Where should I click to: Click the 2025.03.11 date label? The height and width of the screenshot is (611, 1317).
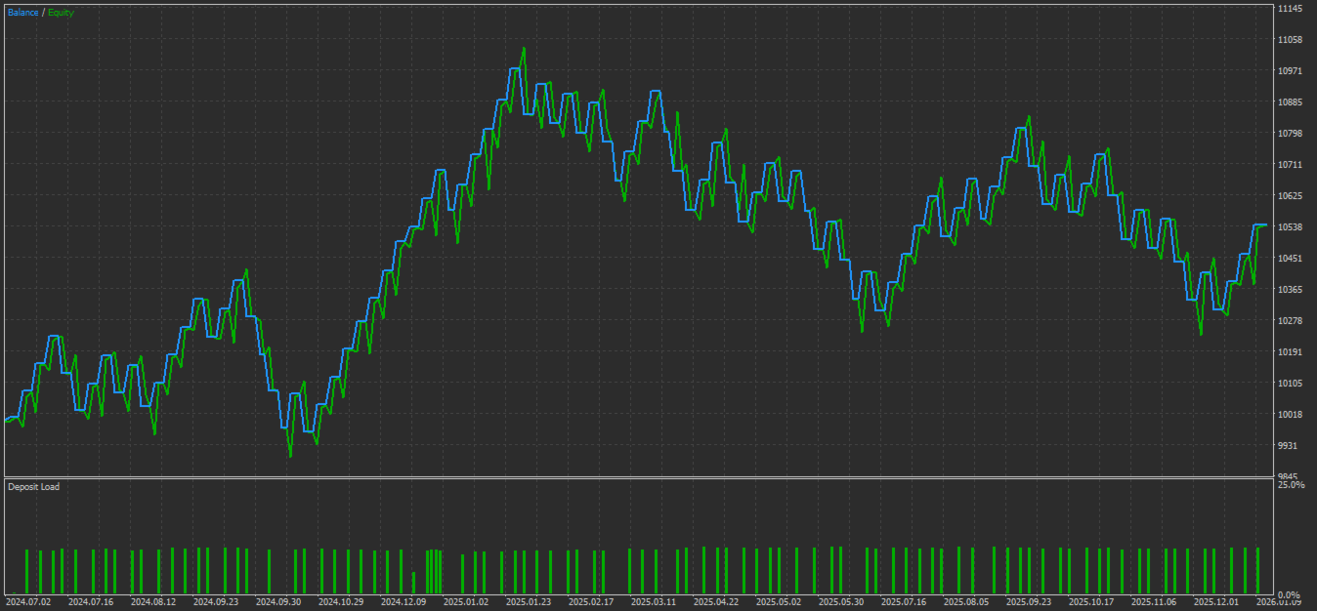click(654, 602)
